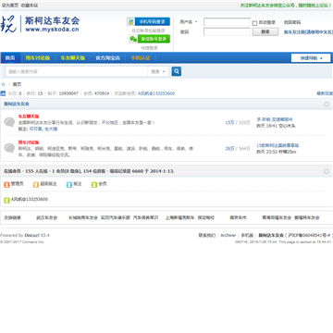Open the 搜索 type dropdown in search bar
This screenshot has height=333, width=333.
click(x=158, y=71)
